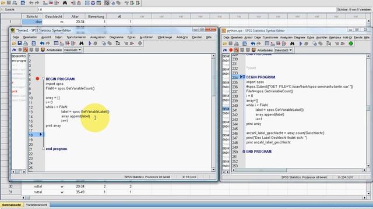Click Open folder icon in Syntax1 toolbar
373x209 pixels.
click(x=14, y=44)
